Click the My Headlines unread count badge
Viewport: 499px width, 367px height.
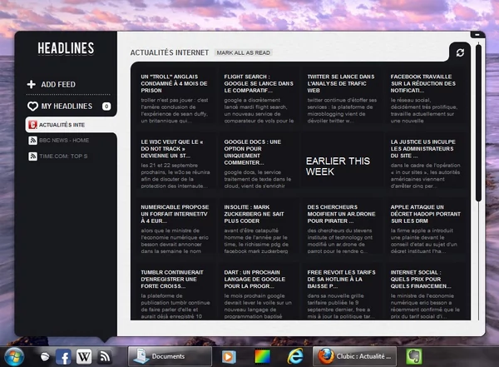106,106
